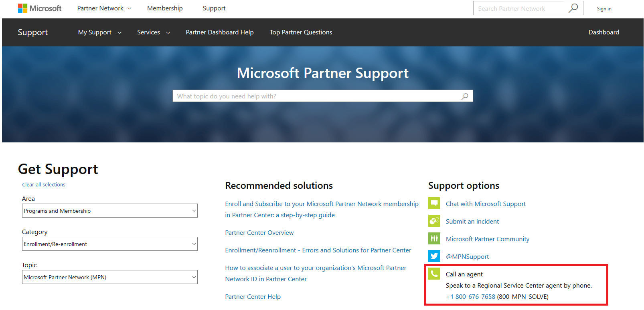Expand the Partner Network dropdown menu
Image resolution: width=644 pixels, height=310 pixels.
pos(104,8)
